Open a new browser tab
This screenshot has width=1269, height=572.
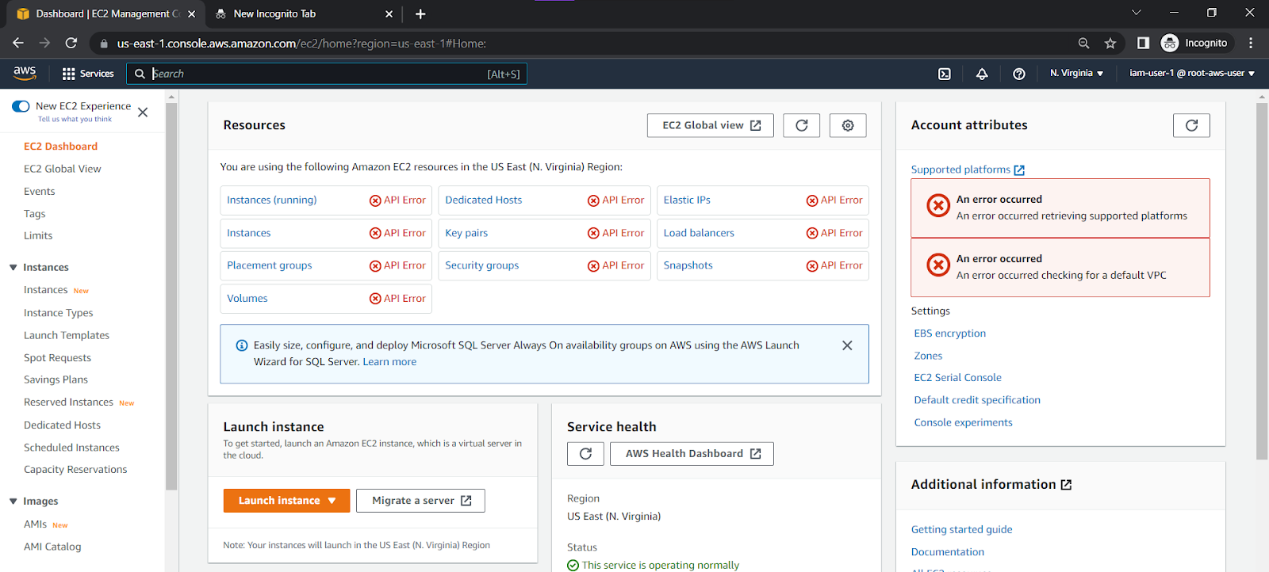coord(420,13)
